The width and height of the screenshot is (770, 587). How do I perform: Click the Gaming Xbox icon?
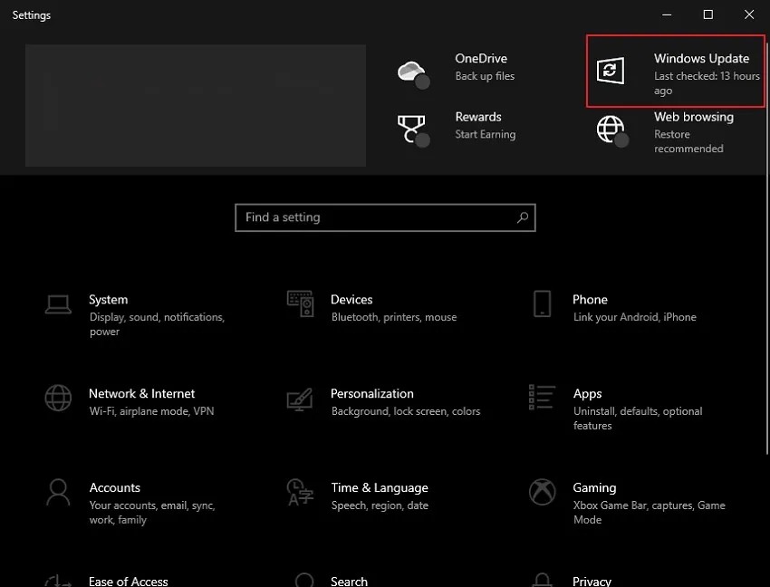[x=542, y=492]
